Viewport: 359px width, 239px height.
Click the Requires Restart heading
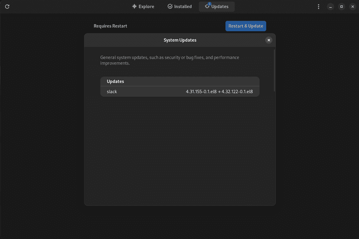point(110,26)
